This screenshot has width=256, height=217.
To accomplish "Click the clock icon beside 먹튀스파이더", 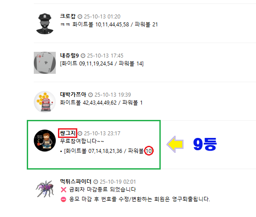I will tap(96, 182).
